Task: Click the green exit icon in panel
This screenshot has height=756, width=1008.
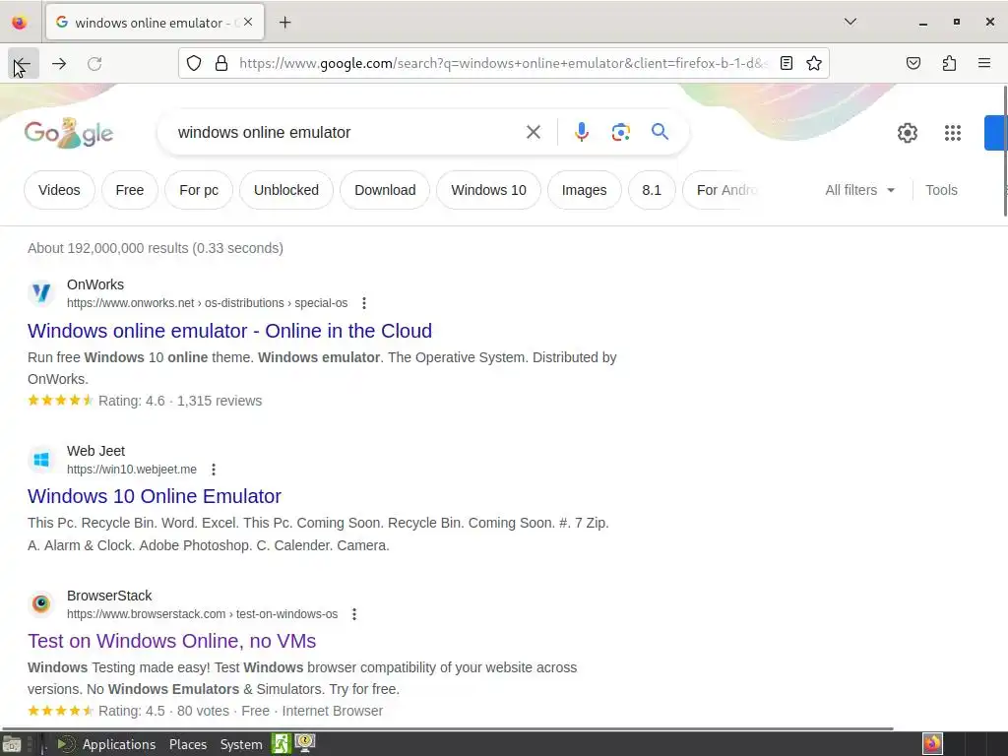Action: click(281, 744)
